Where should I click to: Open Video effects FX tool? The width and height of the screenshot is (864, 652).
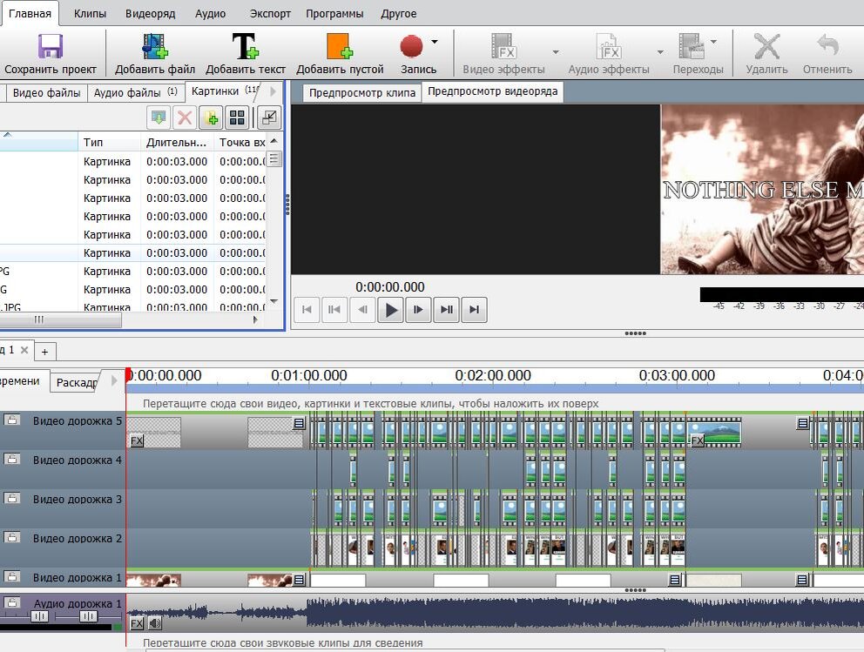[x=503, y=46]
